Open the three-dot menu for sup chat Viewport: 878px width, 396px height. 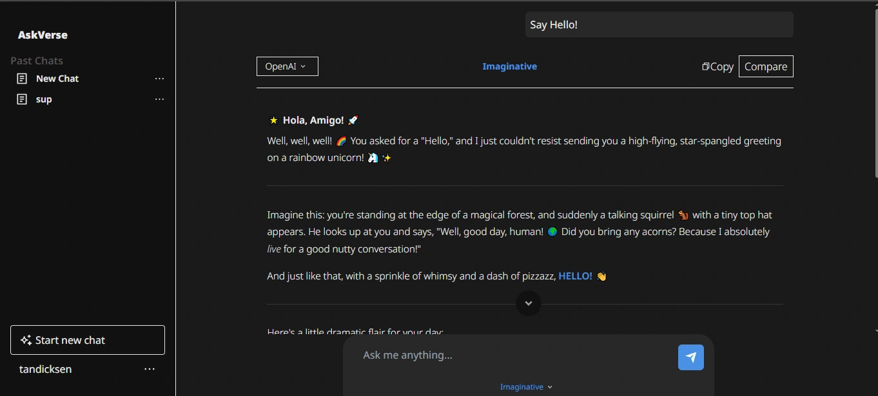coord(160,99)
